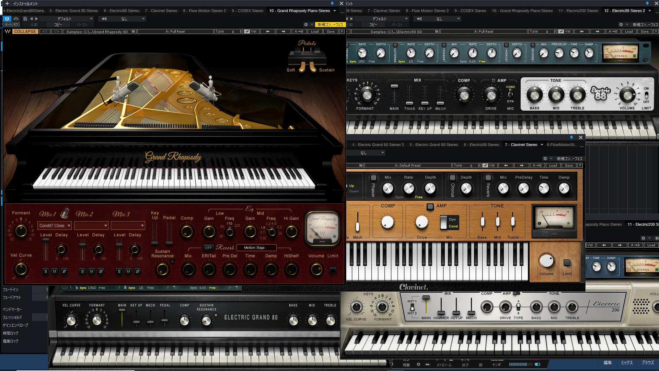Open Grand Rhapsody samples folder icon
The height and width of the screenshot is (371, 659).
point(134,31)
